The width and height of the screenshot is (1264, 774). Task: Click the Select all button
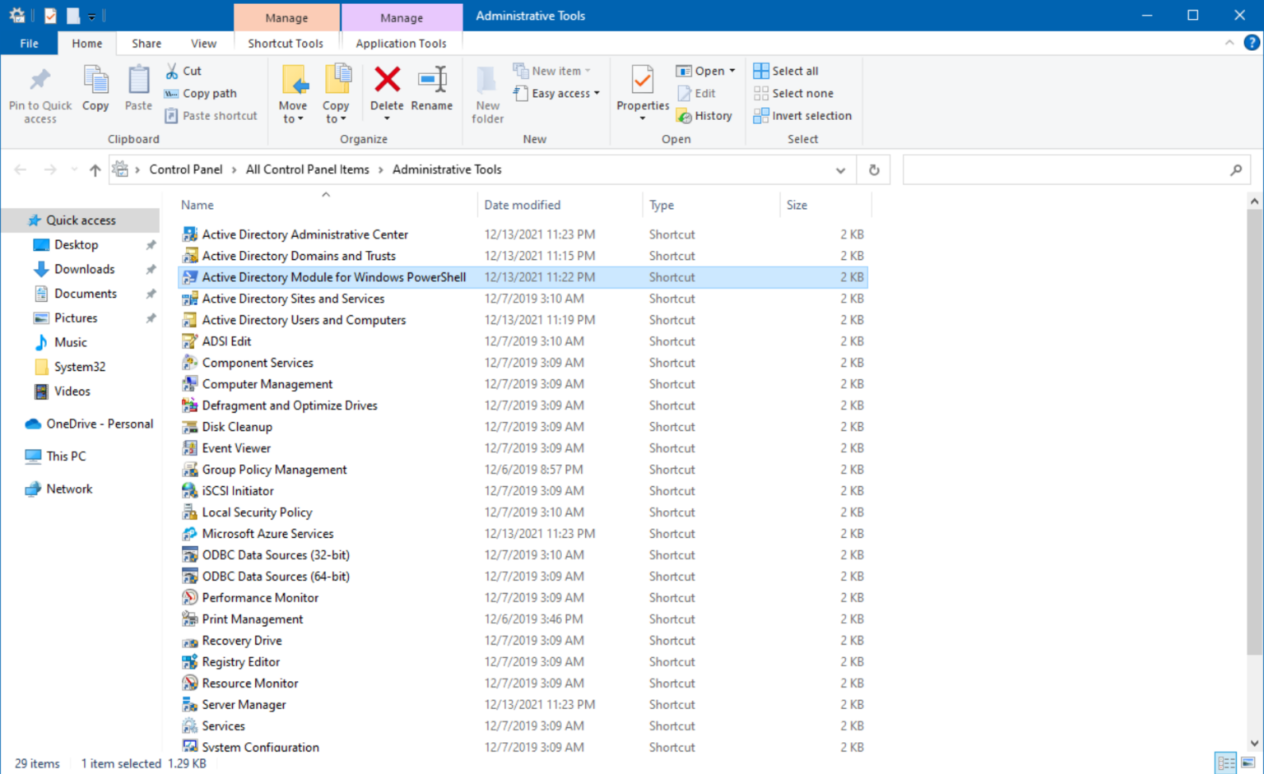point(786,71)
